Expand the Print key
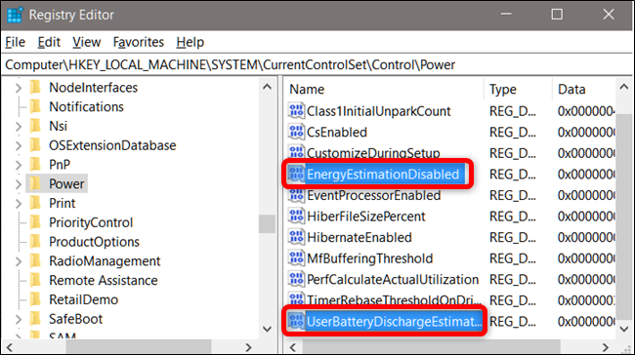The image size is (635, 355). point(19,204)
